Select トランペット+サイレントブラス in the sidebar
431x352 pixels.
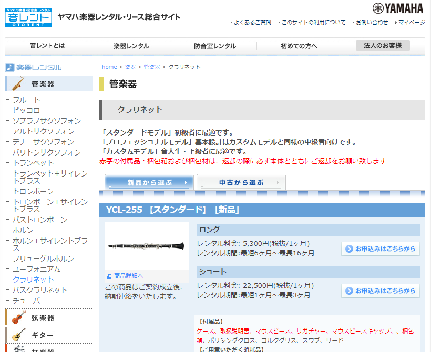50,177
